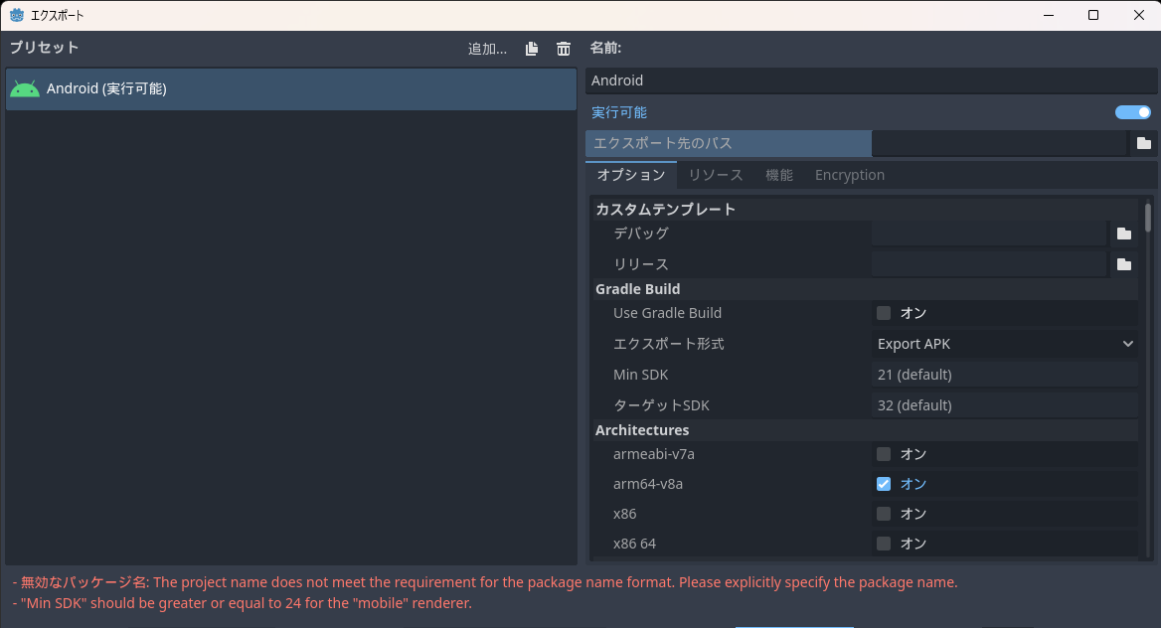
Task: Click the Android robot icon in the preset list
Action: point(25,88)
